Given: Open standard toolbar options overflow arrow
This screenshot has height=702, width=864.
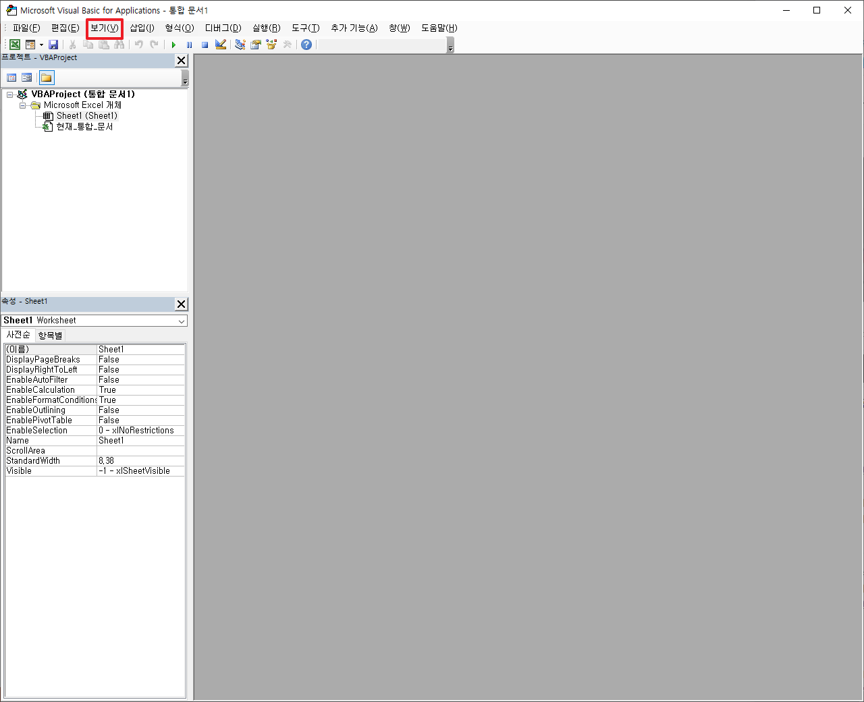Looking at the screenshot, I should coord(450,45).
